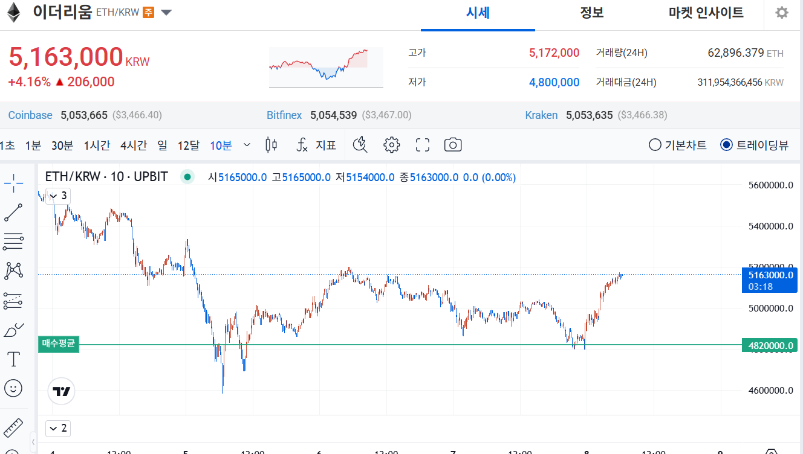
Task: Select the XABCD pattern tool
Action: [13, 270]
